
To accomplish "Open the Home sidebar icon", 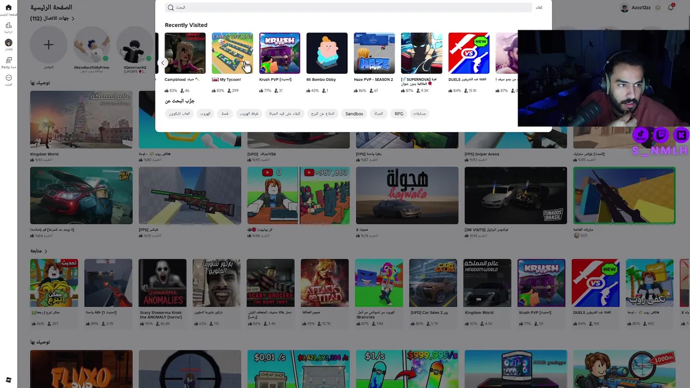I will (8, 8).
